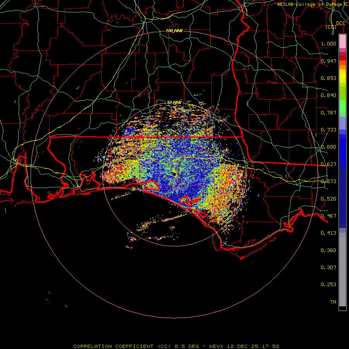Click the "1.000" legend value
Screen dimensions: 349x349
point(328,43)
